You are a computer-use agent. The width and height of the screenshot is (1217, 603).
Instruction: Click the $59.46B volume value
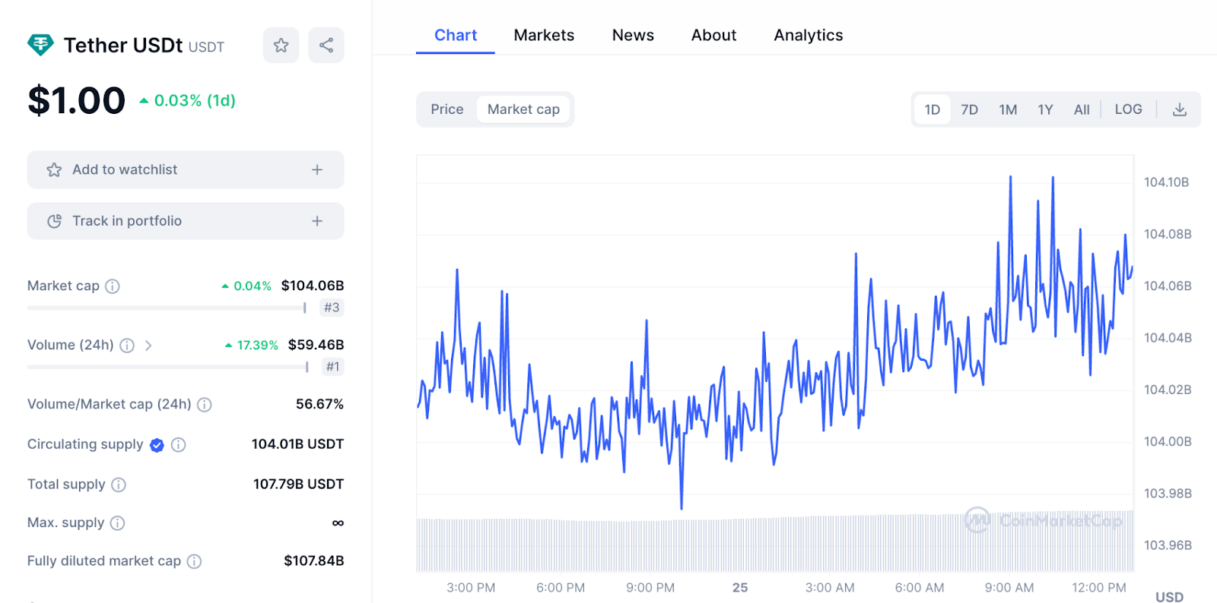click(316, 346)
